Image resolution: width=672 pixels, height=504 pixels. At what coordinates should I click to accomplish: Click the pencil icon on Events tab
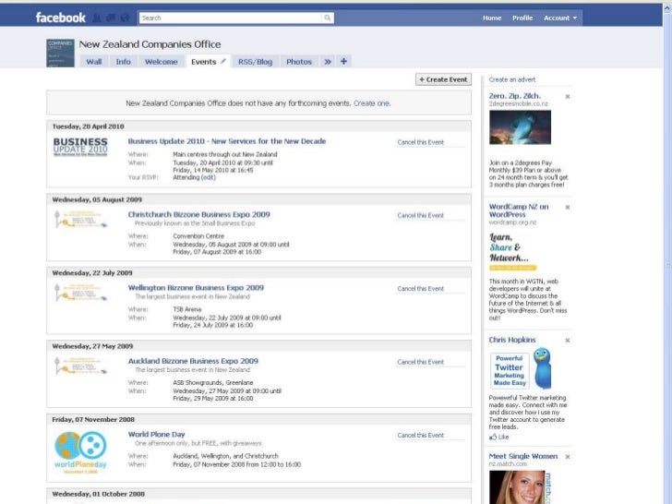222,62
